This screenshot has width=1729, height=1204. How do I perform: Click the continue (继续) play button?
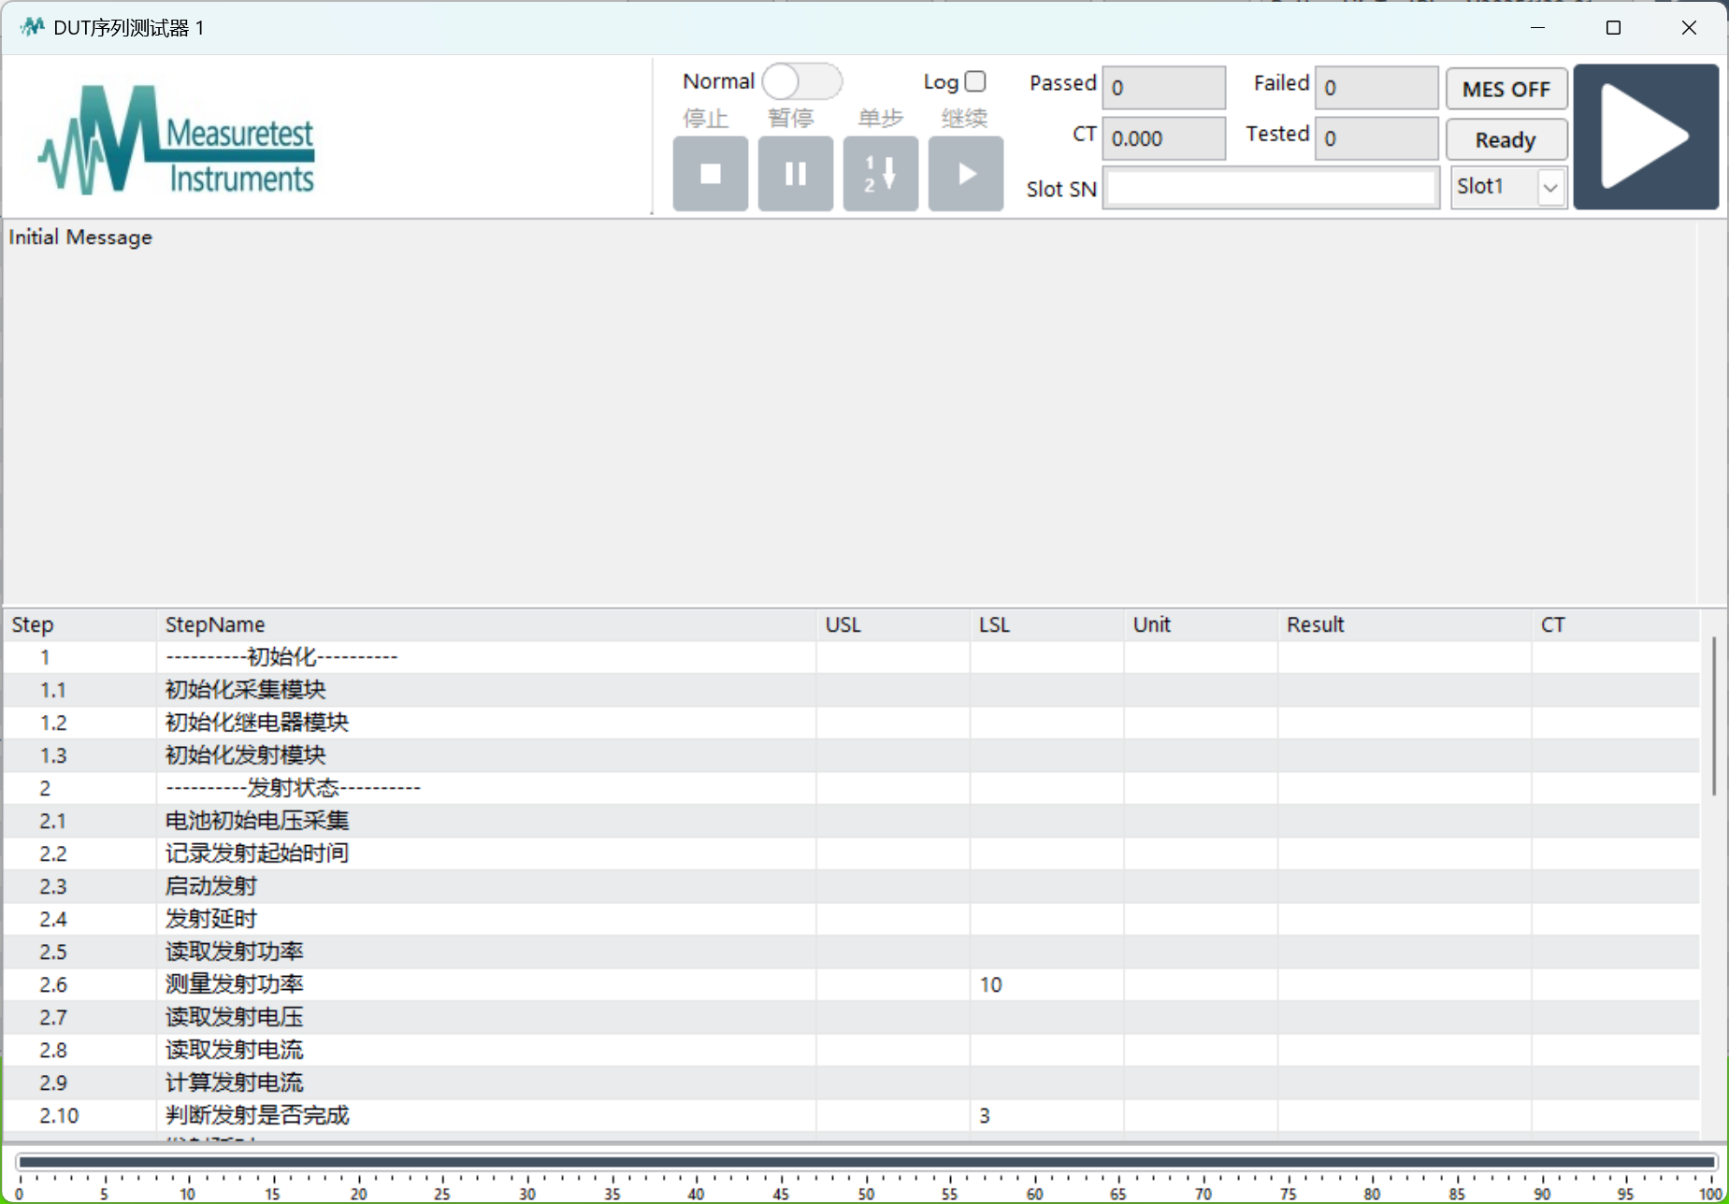965,174
